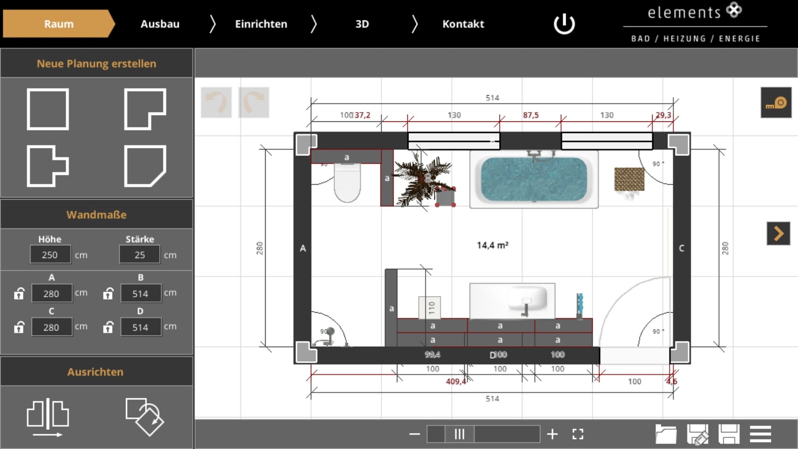Select the square room shape template
The image size is (798, 449).
click(48, 109)
